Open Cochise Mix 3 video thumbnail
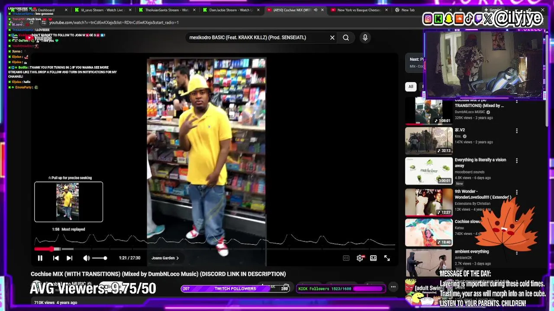The image size is (554, 311). point(429,111)
